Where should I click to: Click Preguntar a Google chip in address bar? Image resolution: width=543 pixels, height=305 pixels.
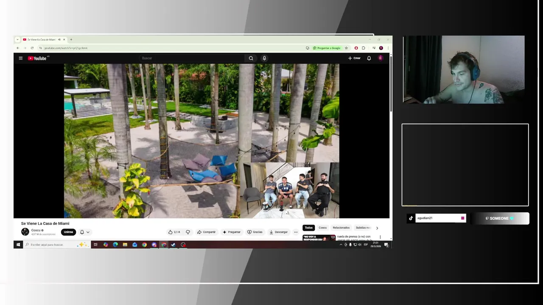click(x=327, y=48)
